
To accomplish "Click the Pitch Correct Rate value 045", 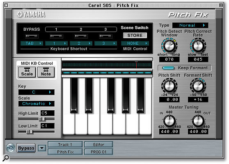I will tap(198, 59).
